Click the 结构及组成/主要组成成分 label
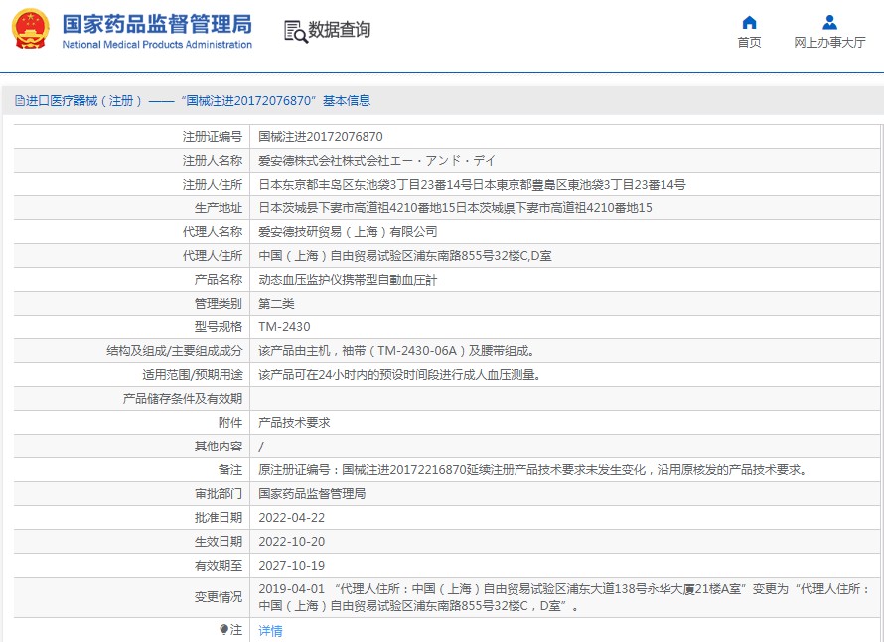This screenshot has width=884, height=642. coord(174,351)
